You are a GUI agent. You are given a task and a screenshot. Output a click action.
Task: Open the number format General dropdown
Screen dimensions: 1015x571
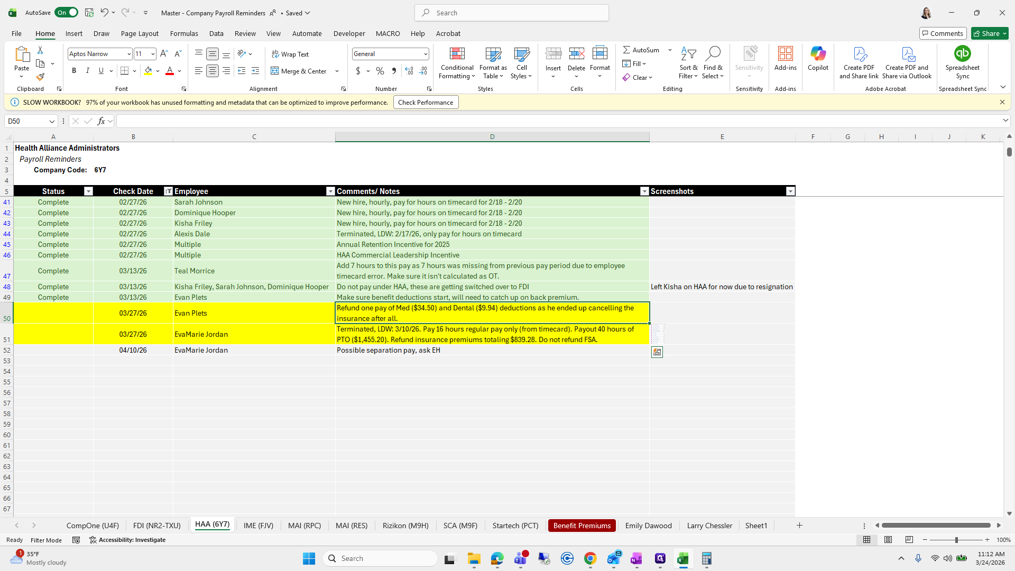(x=425, y=54)
